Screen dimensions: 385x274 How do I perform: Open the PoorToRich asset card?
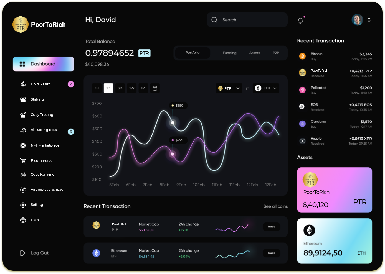tap(335, 190)
